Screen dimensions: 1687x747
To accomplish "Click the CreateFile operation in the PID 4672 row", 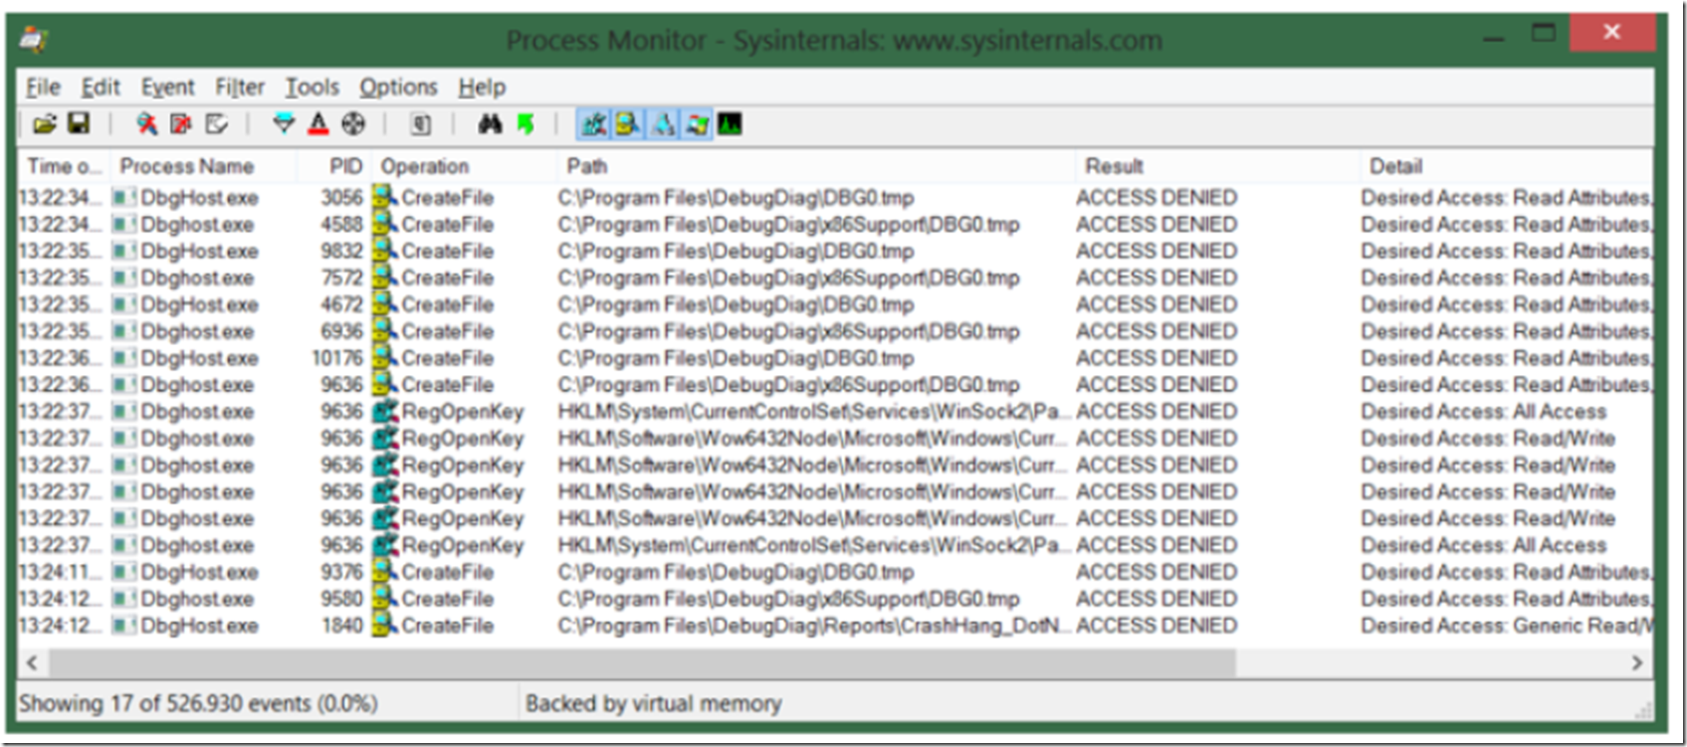I will point(447,304).
